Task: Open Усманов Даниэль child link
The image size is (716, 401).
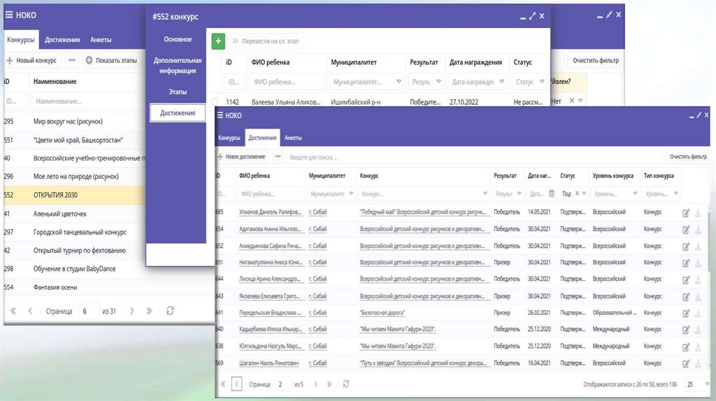Action: click(x=271, y=212)
